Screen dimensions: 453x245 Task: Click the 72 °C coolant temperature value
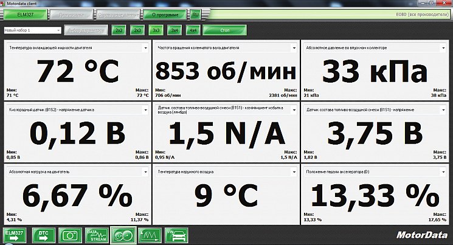point(78,71)
